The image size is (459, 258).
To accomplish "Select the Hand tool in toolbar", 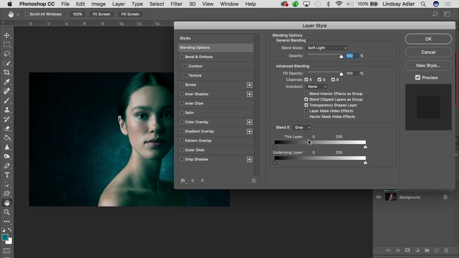I will [x=7, y=203].
